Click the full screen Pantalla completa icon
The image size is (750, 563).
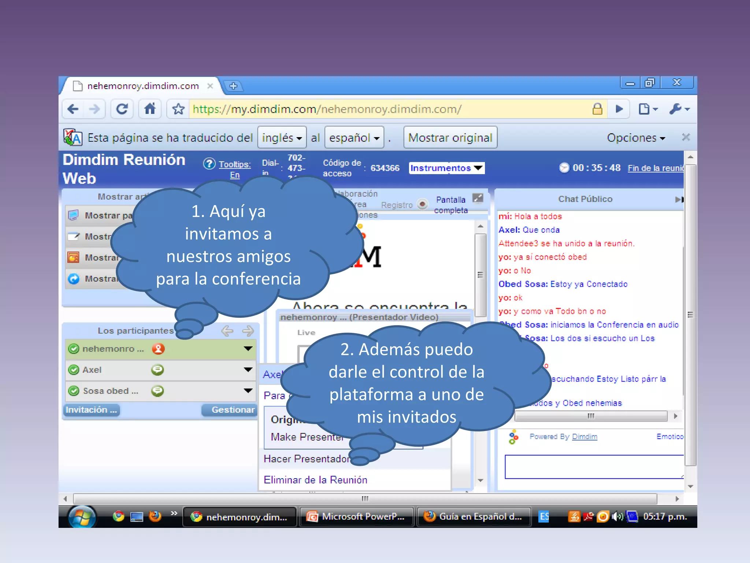point(478,198)
